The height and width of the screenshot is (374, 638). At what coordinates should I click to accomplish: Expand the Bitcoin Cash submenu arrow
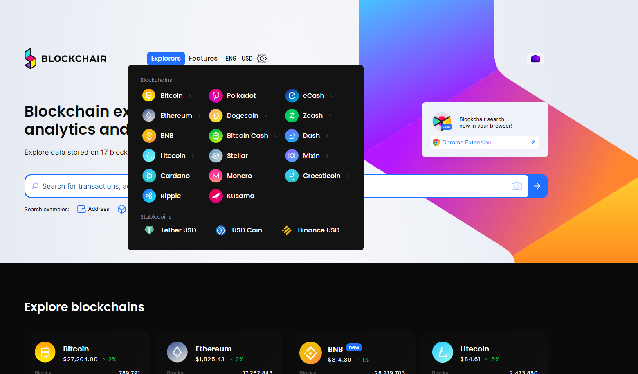[x=275, y=136]
